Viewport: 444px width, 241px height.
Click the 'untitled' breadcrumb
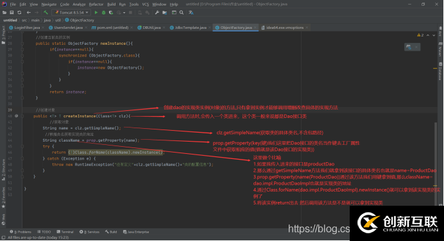pyautogui.click(x=10, y=20)
